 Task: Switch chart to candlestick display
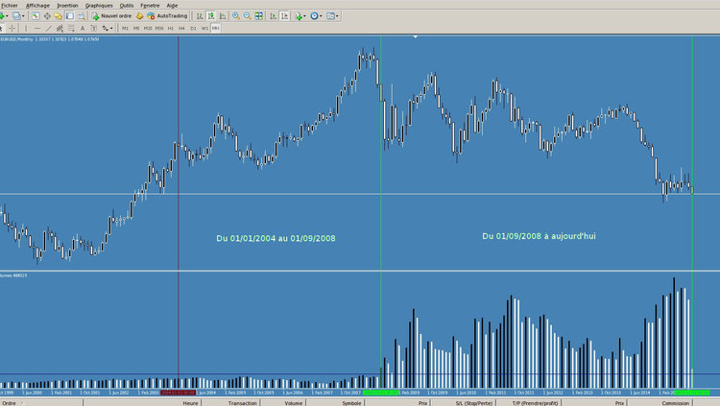point(210,16)
